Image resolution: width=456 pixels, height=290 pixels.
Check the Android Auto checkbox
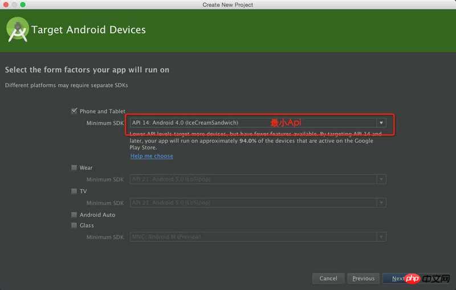[x=74, y=215]
